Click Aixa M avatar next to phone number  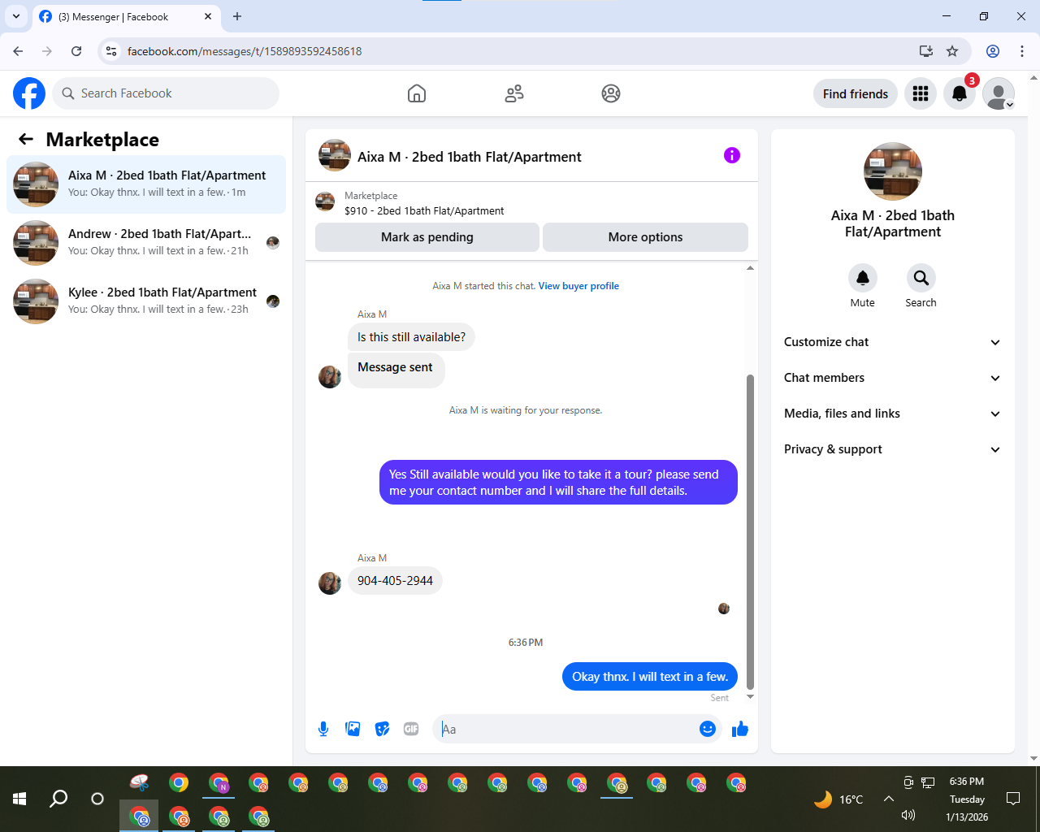[x=330, y=583]
